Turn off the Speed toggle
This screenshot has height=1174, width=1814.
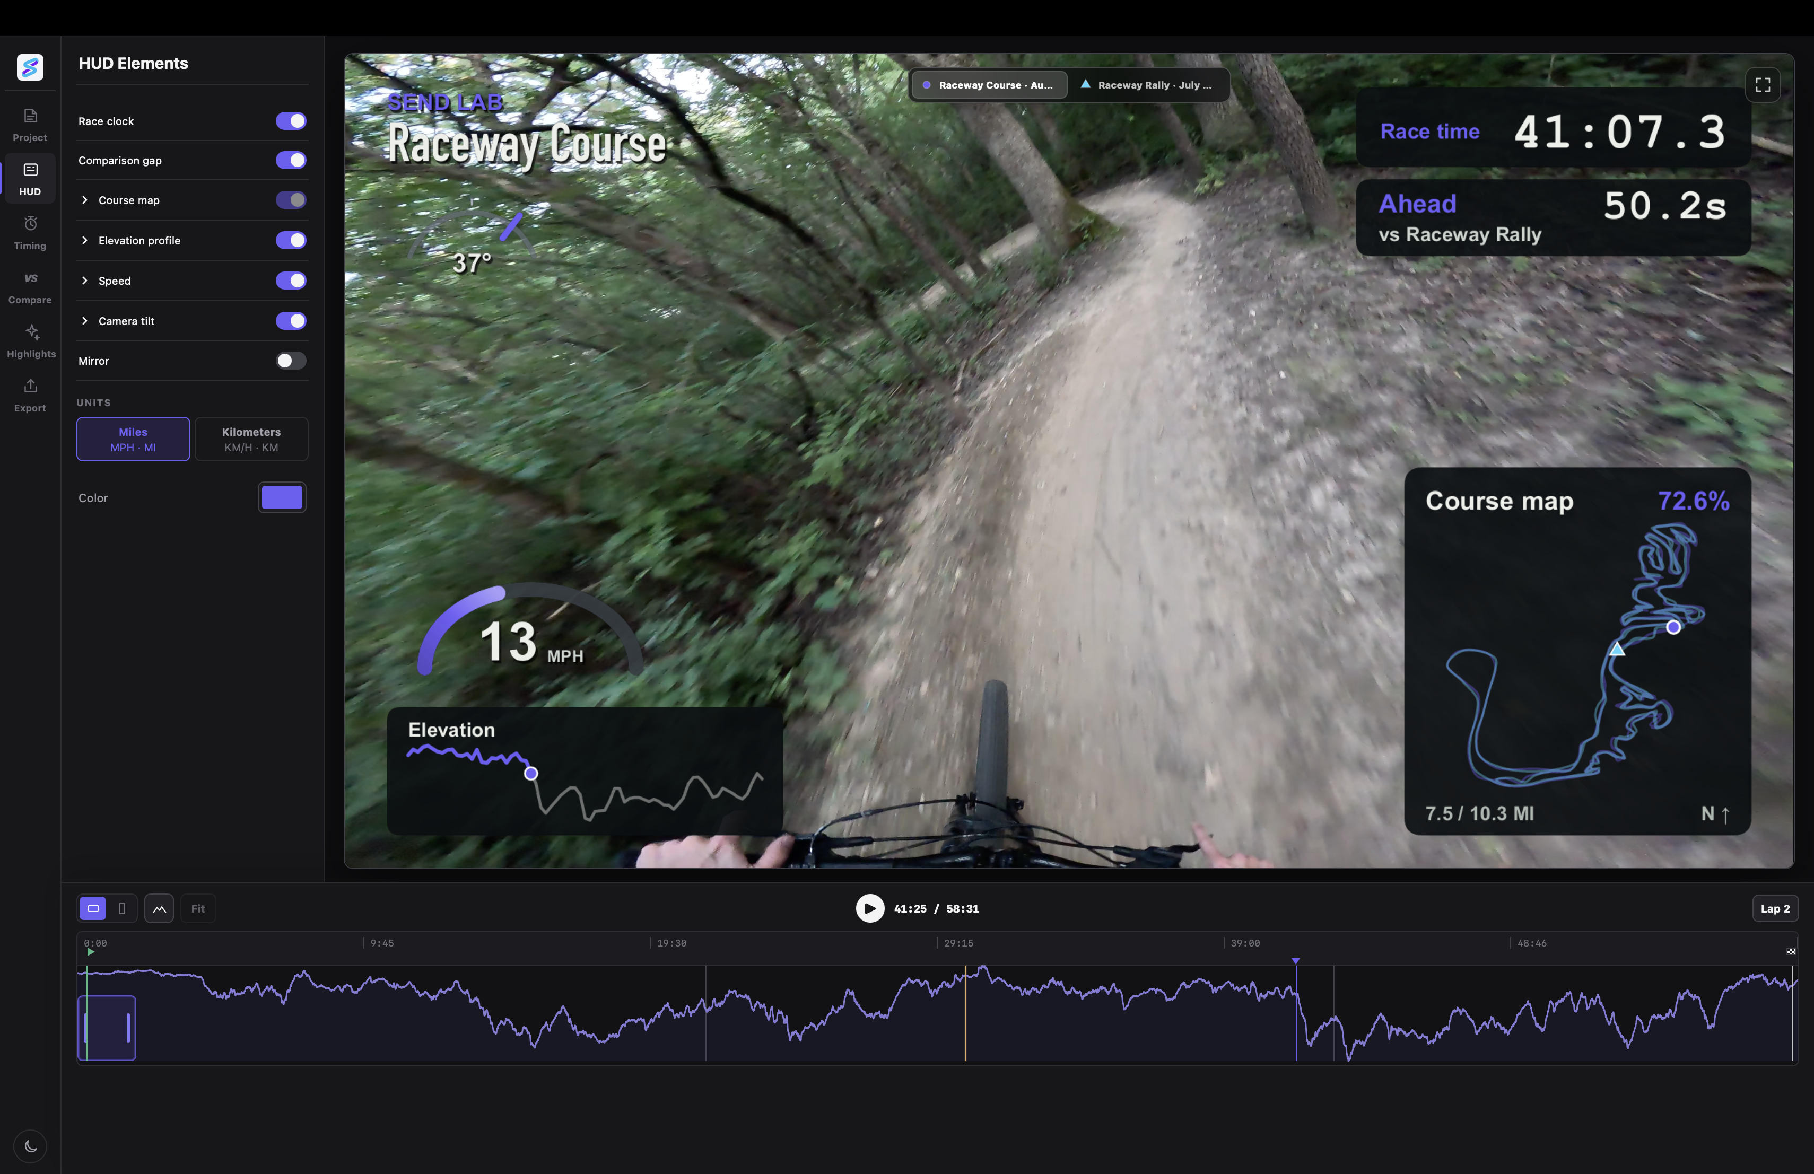click(290, 281)
